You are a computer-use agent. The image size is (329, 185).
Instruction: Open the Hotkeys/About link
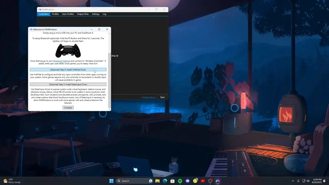coord(149,97)
